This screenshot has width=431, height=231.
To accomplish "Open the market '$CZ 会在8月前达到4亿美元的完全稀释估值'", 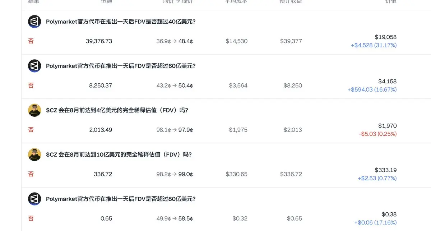I will [117, 110].
